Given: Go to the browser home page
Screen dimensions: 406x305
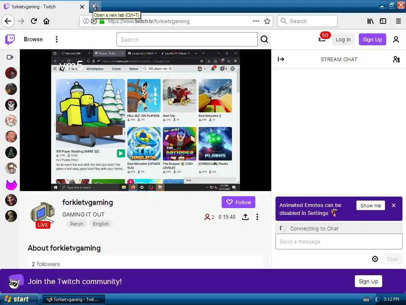Looking at the screenshot, I should click(x=46, y=21).
